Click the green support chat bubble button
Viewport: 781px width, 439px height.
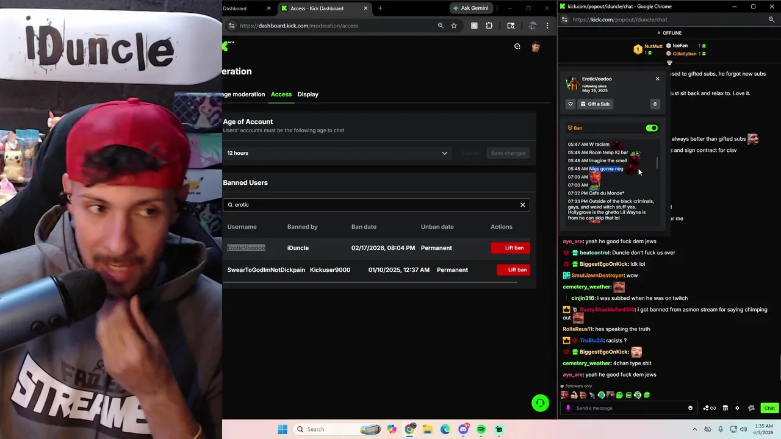coord(540,403)
